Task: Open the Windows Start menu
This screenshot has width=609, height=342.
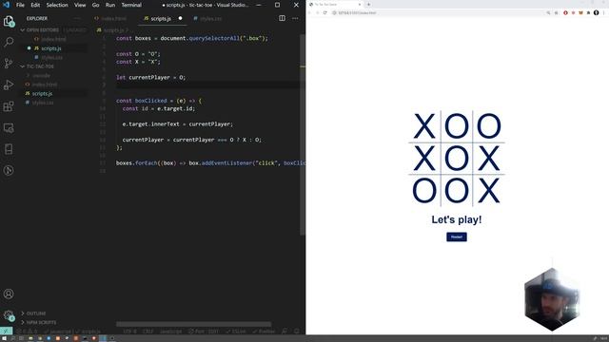Action: point(4,338)
